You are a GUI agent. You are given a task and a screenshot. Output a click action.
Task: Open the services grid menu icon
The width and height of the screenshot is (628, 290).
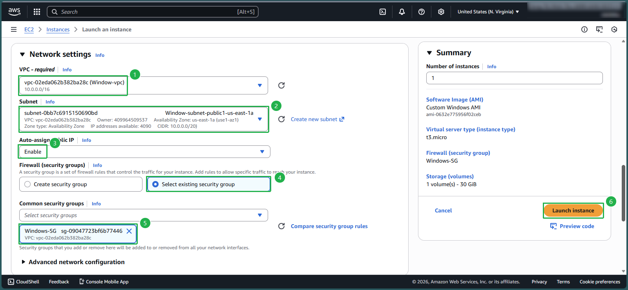pyautogui.click(x=37, y=12)
